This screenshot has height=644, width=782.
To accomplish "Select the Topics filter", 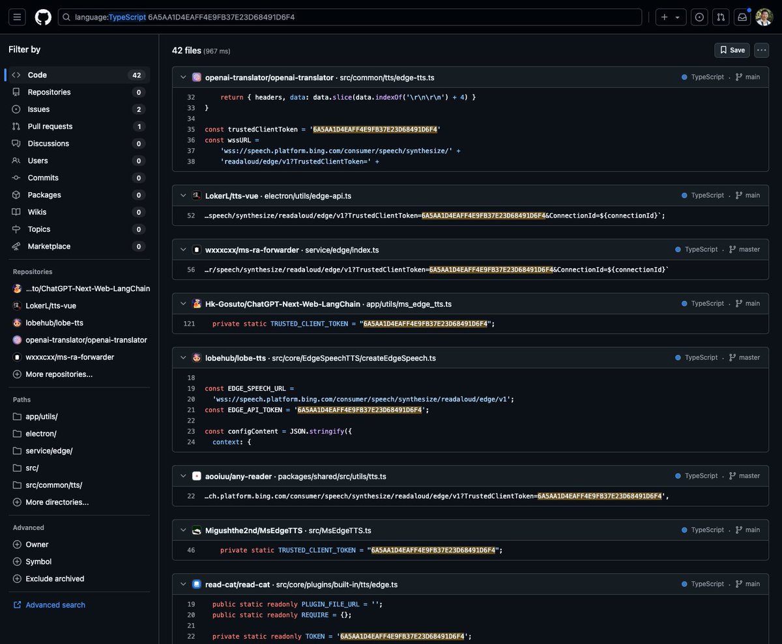I will pos(78,229).
